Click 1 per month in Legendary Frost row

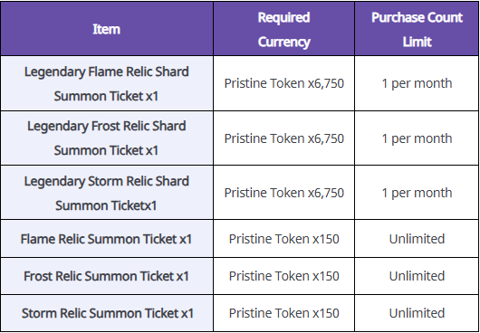(417, 138)
